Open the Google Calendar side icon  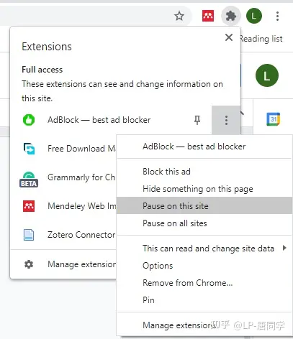pos(274,119)
